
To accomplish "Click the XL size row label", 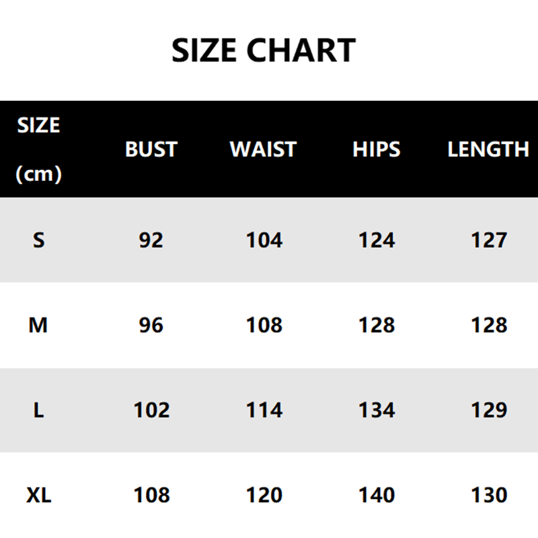I will tap(38, 496).
